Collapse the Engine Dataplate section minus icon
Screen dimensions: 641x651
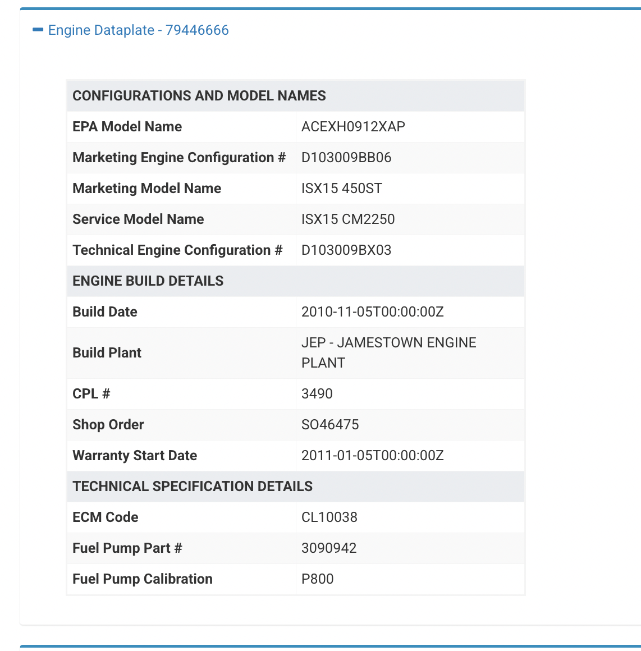pyautogui.click(x=38, y=30)
